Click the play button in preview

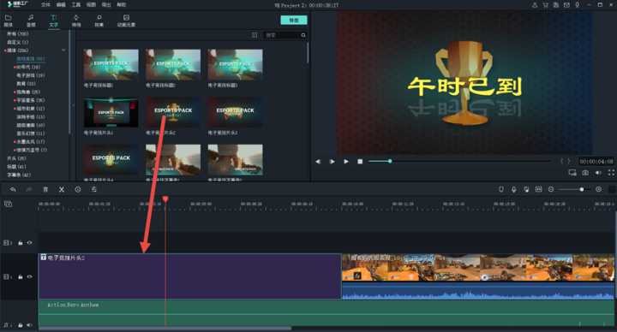[346, 162]
